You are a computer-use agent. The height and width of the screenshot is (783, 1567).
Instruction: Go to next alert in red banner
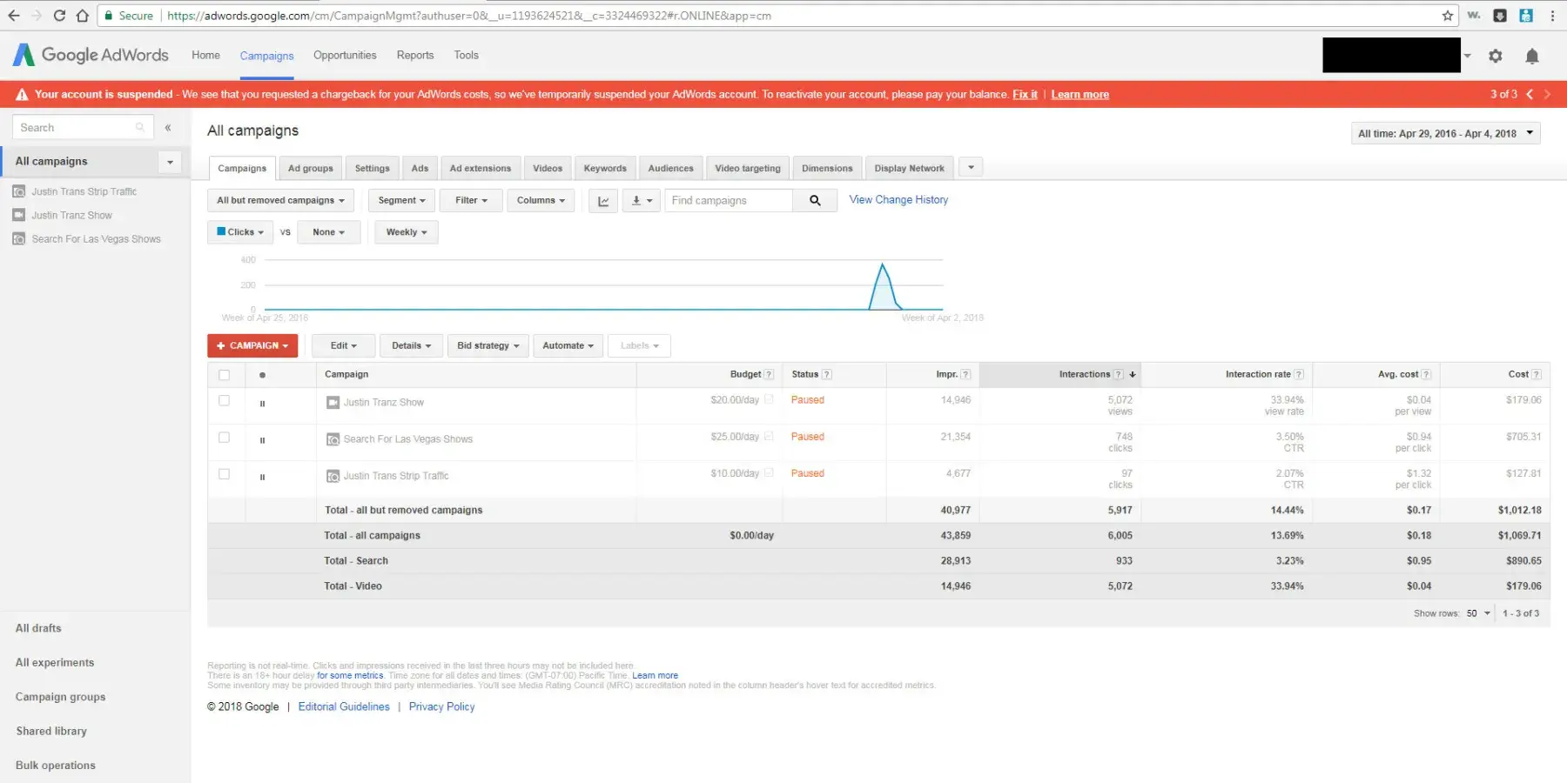coord(1547,94)
